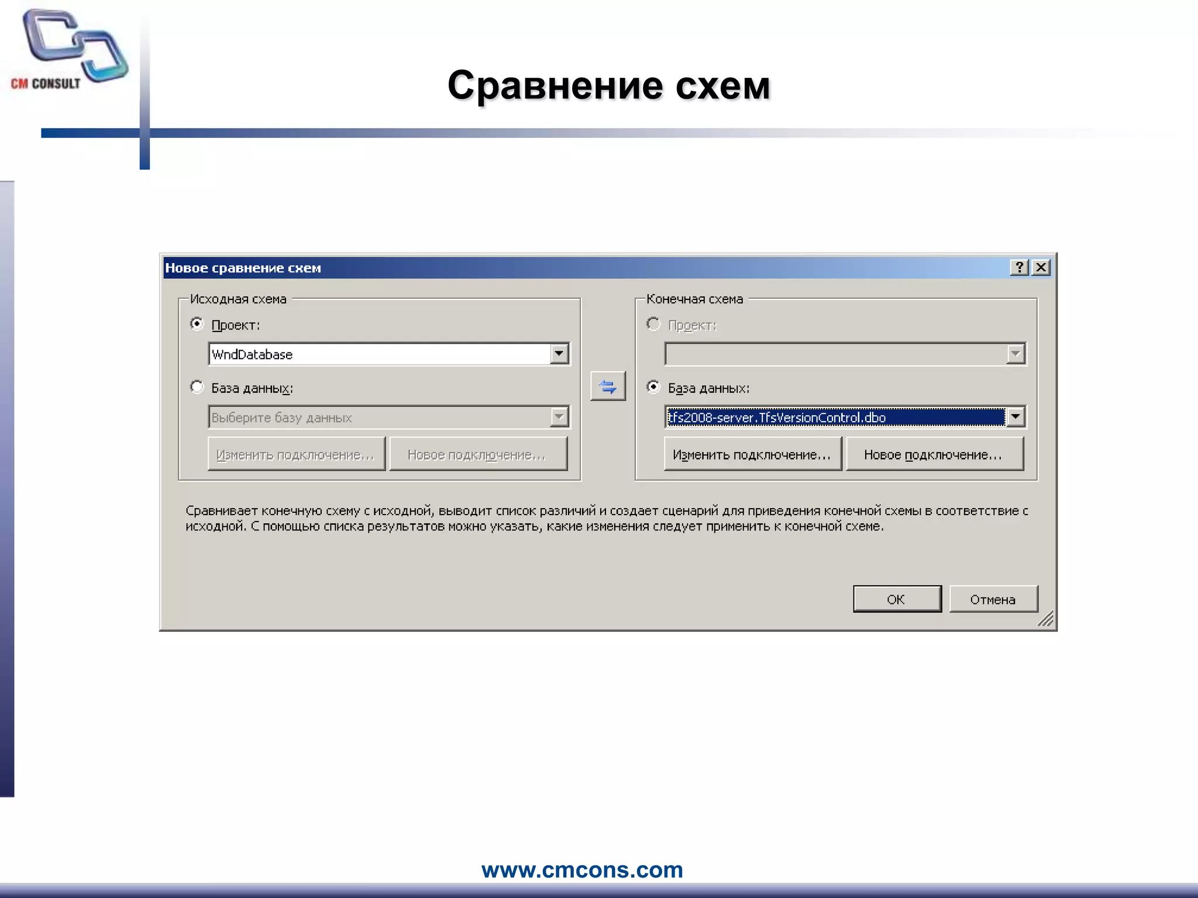This screenshot has width=1198, height=898.
Task: Click the www.cmcons.com link
Action: tap(582, 870)
